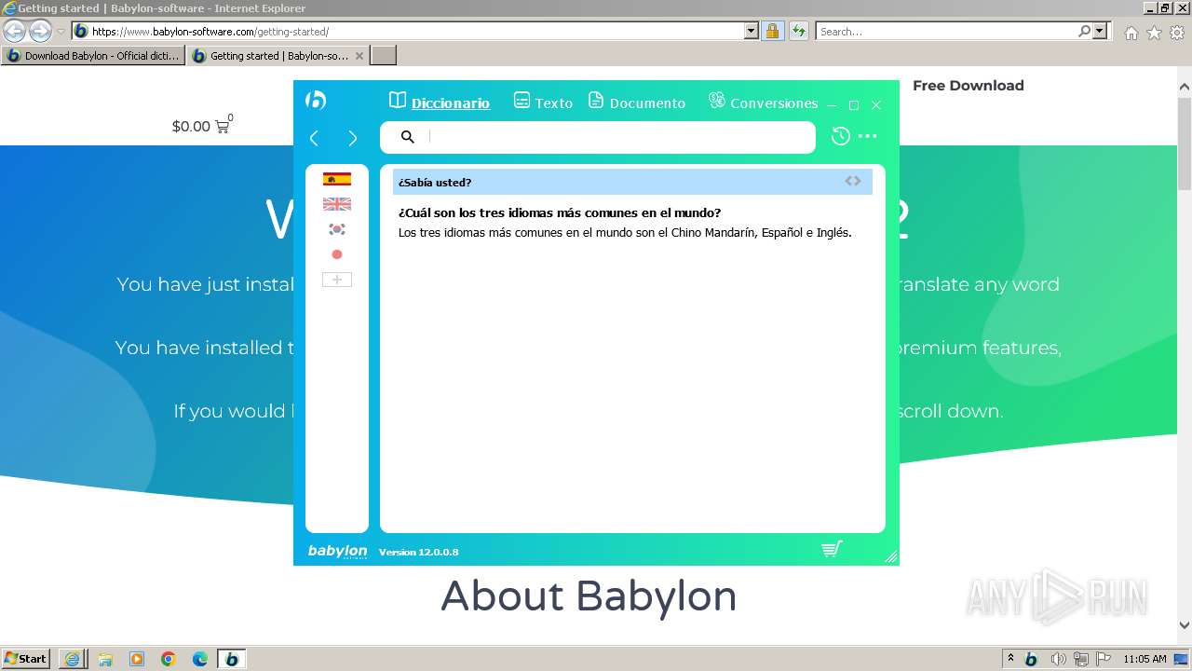Viewport: 1192px width, 671px height.
Task: Select the Japanese flag language
Action: tap(337, 254)
